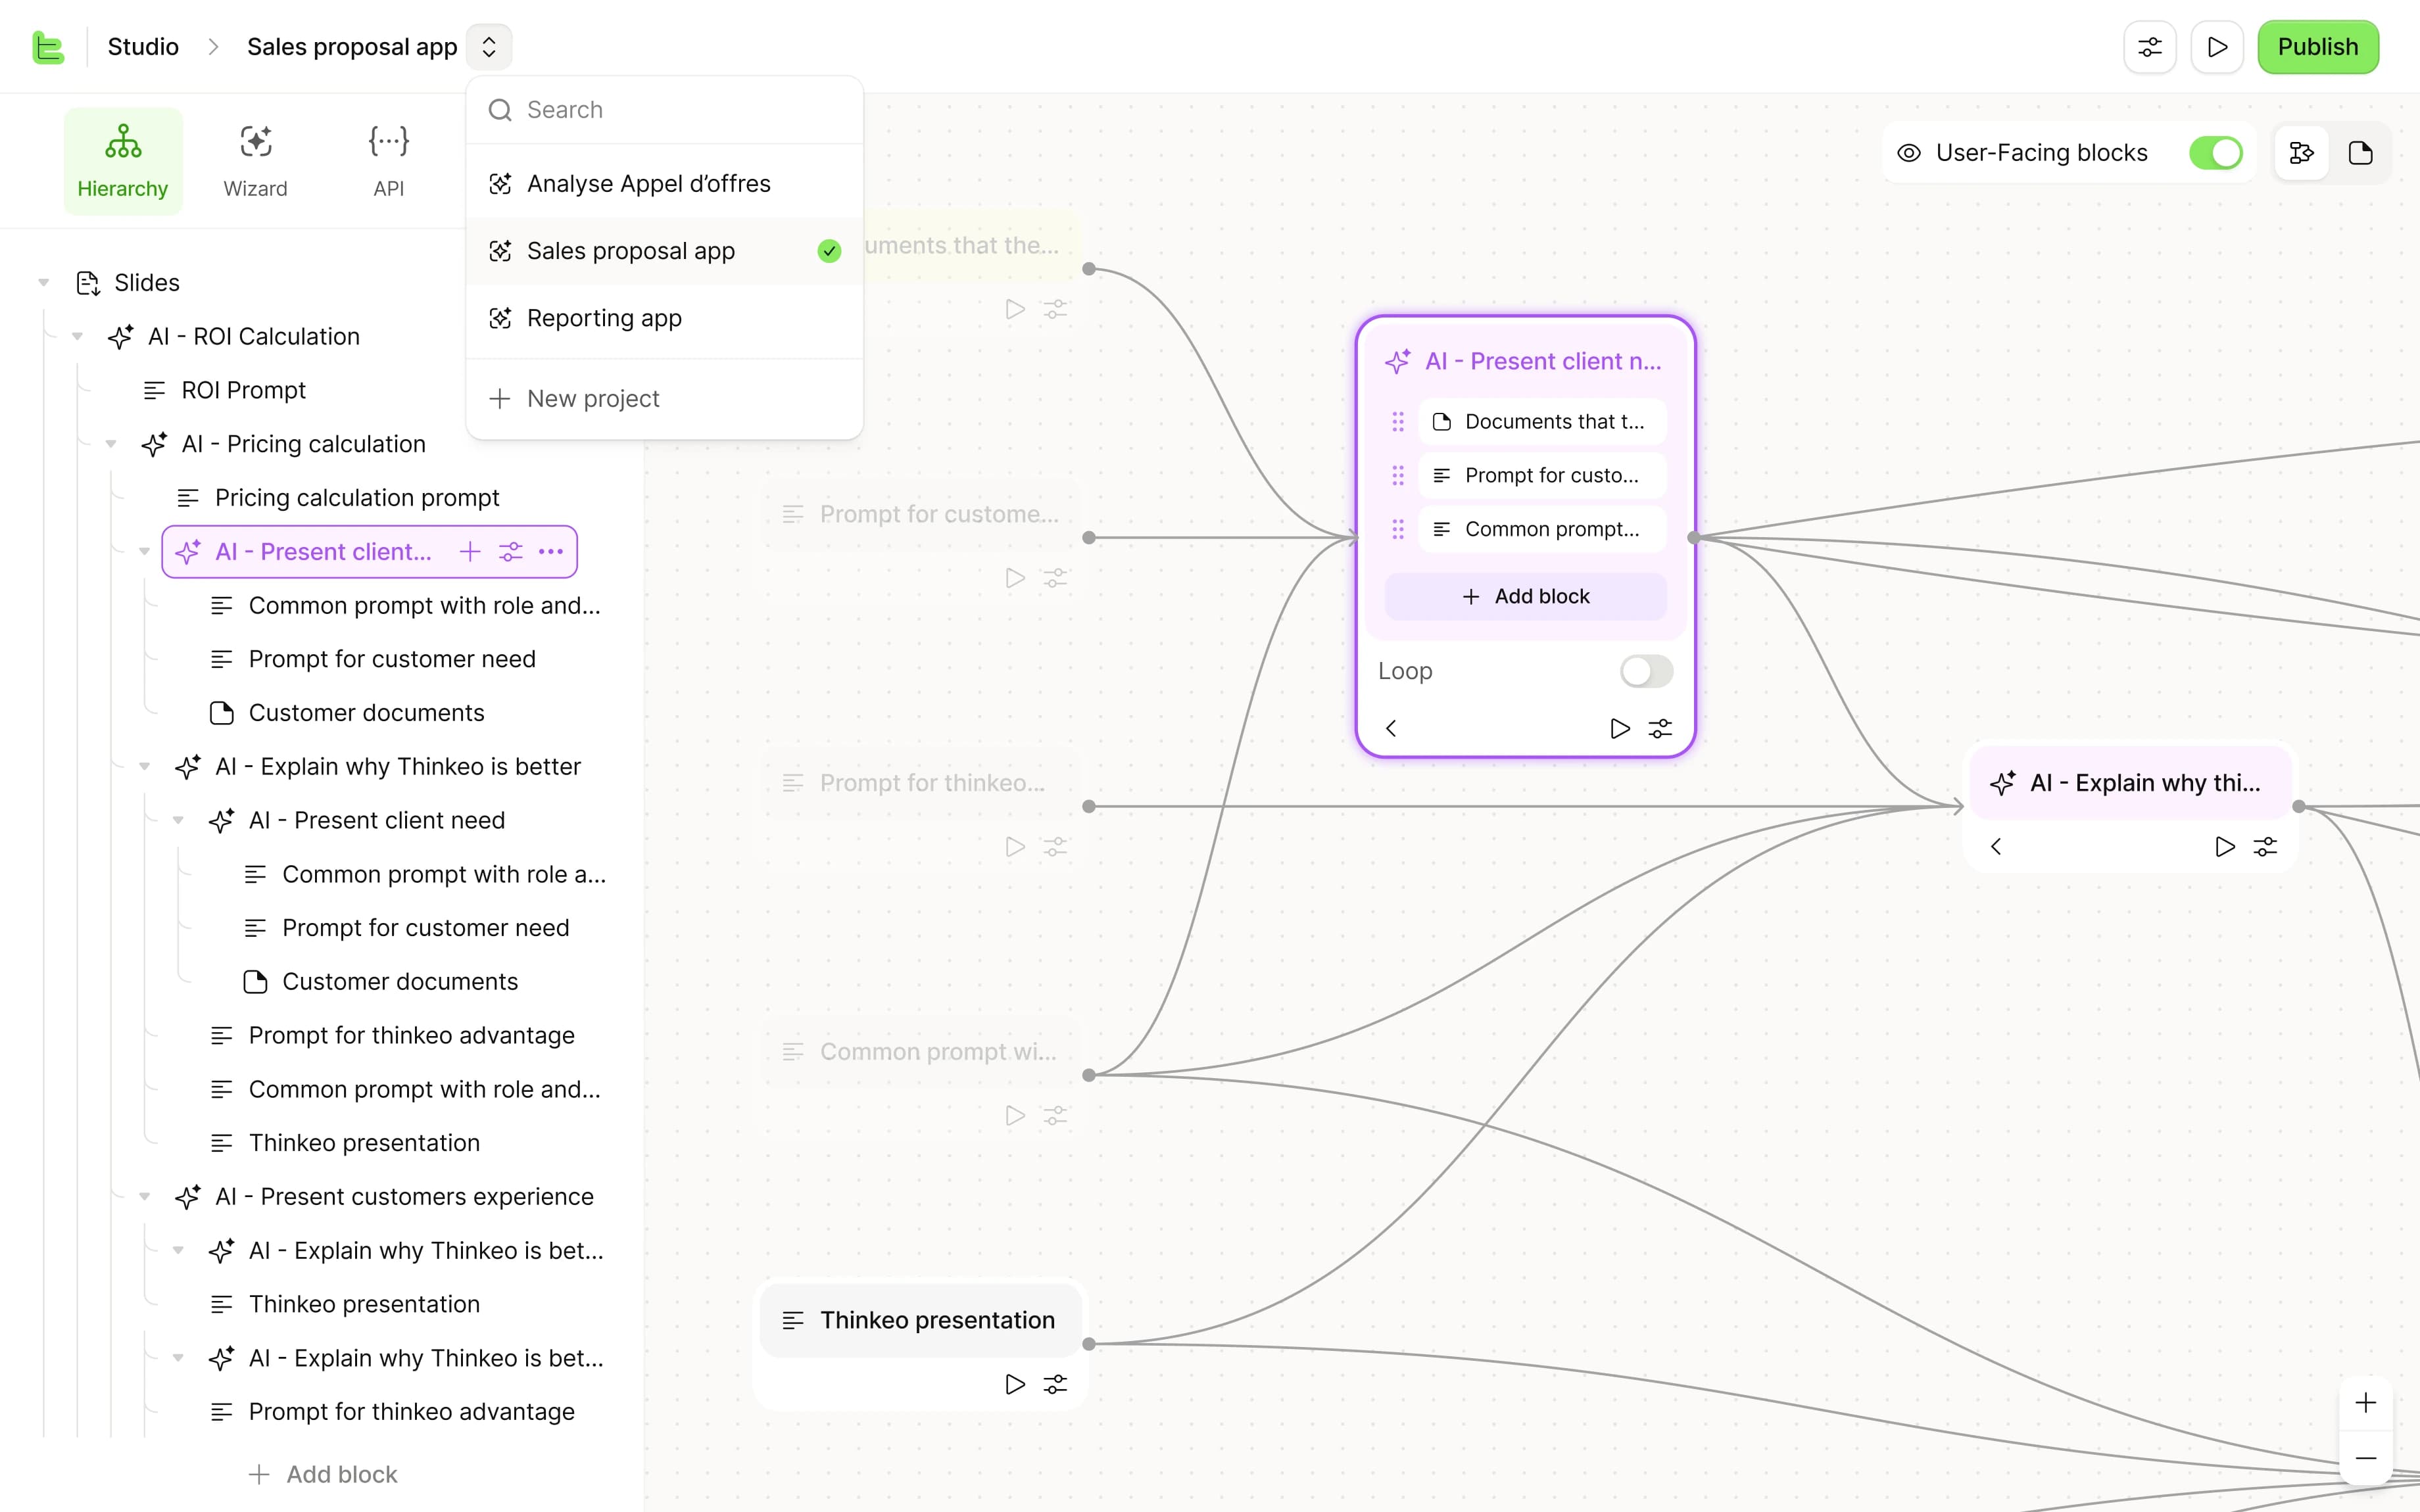Open project settings sliders icon in header
This screenshot has width=2420, height=1512.
coord(2149,47)
